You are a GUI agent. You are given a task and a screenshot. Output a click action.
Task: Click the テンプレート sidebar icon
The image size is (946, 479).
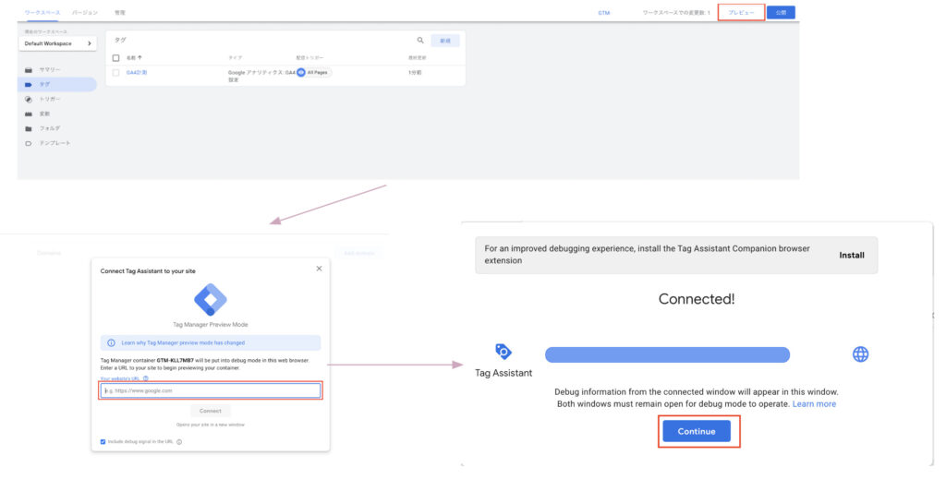29,143
